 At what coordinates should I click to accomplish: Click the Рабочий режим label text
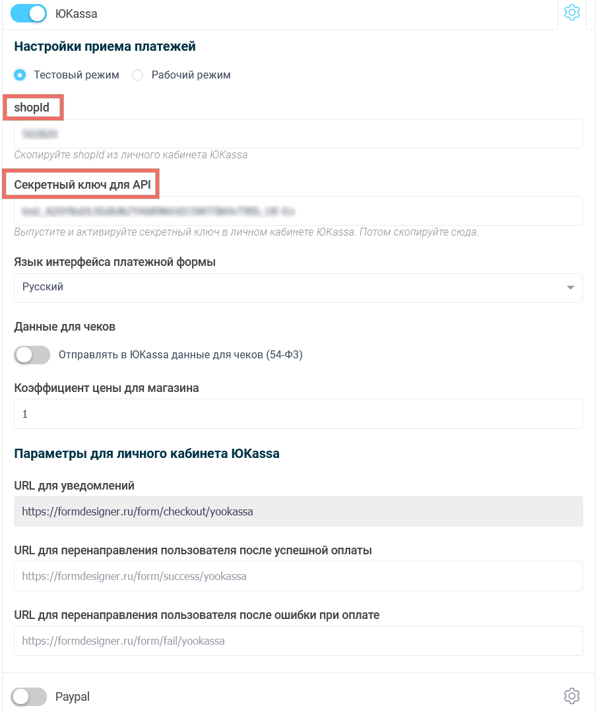(191, 75)
